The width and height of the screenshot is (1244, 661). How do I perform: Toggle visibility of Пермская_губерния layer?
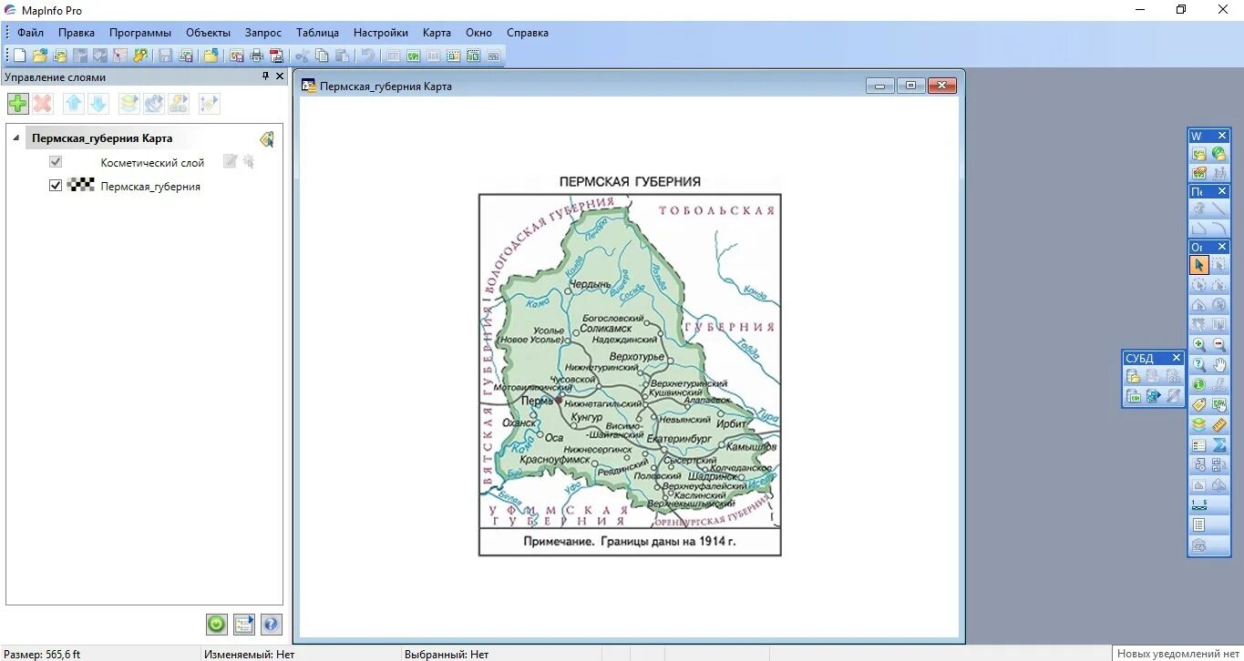pyautogui.click(x=56, y=186)
